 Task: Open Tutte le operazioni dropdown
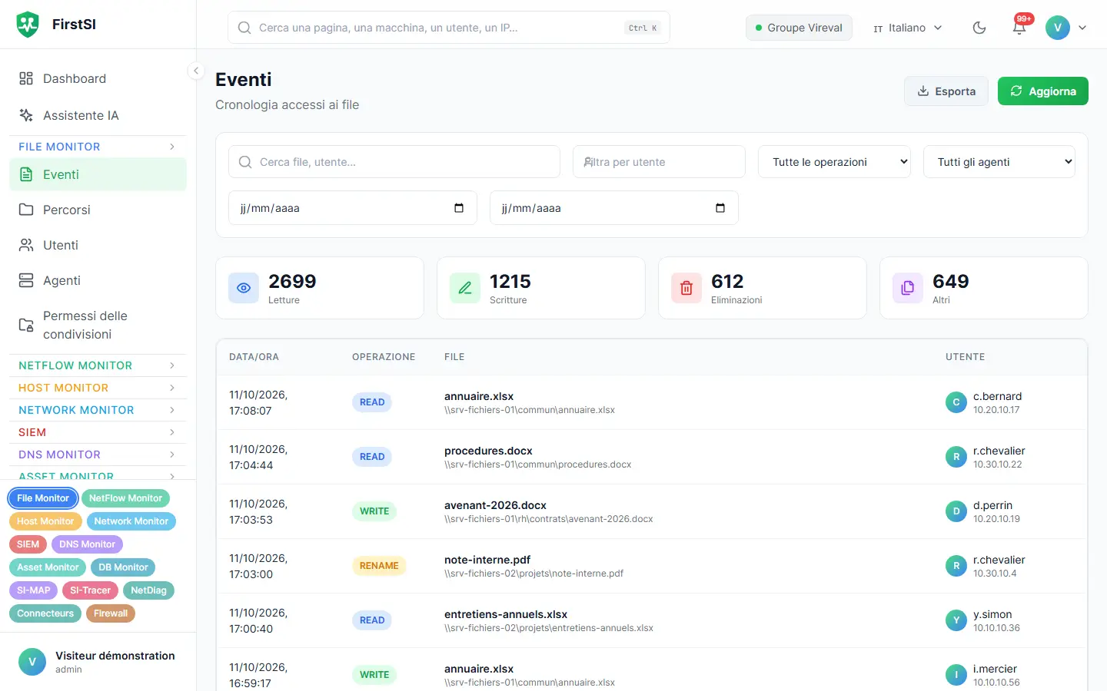click(834, 162)
